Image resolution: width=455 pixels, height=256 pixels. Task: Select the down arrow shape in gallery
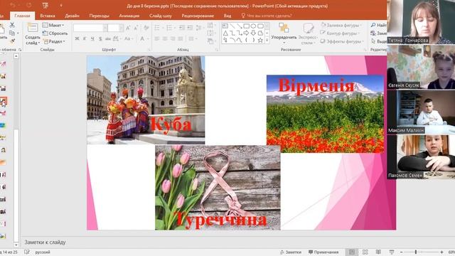click(x=253, y=33)
